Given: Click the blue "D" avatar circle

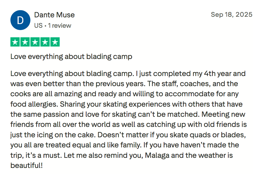Looking at the screenshot, I should pos(20,20).
